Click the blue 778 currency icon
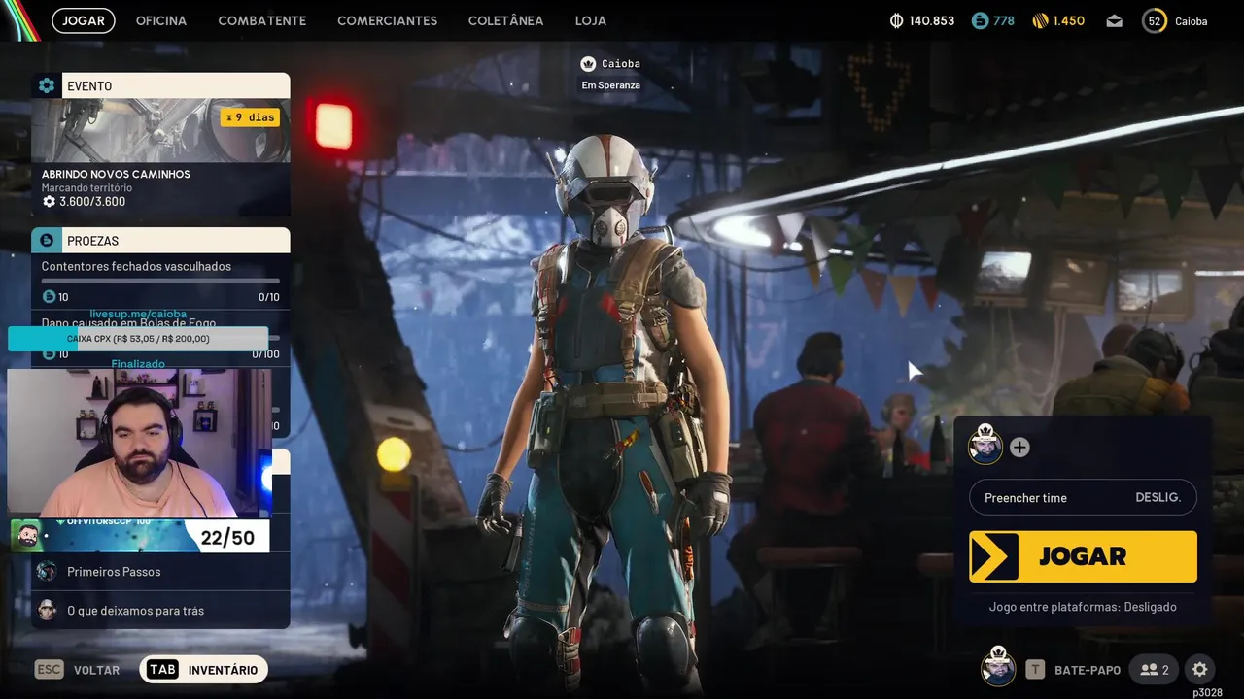1244x699 pixels. pyautogui.click(x=980, y=20)
